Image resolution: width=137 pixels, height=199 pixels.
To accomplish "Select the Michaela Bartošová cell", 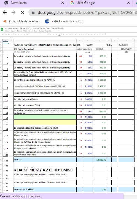I will click(x=45, y=49).
